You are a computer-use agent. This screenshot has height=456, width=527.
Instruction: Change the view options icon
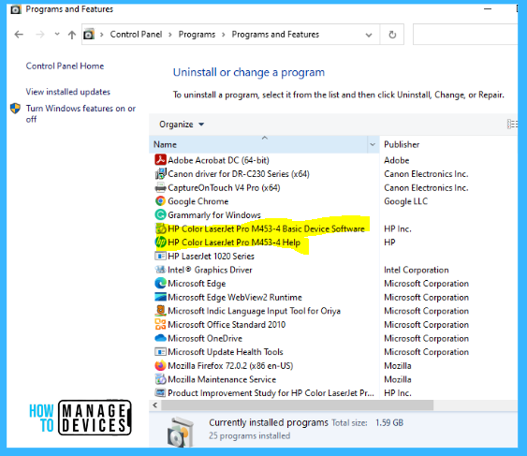[x=512, y=125]
